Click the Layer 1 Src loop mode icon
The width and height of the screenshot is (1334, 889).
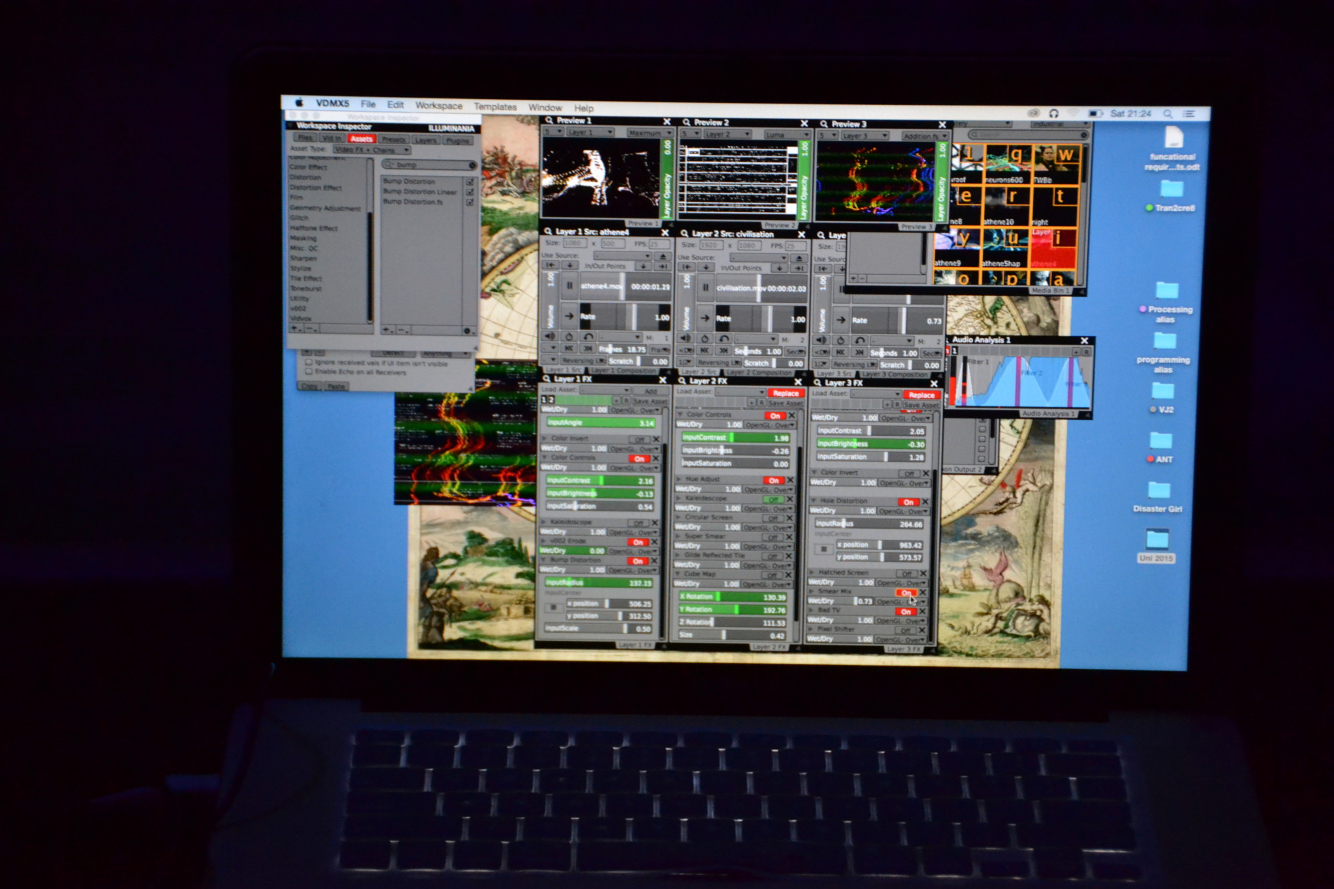tap(569, 337)
